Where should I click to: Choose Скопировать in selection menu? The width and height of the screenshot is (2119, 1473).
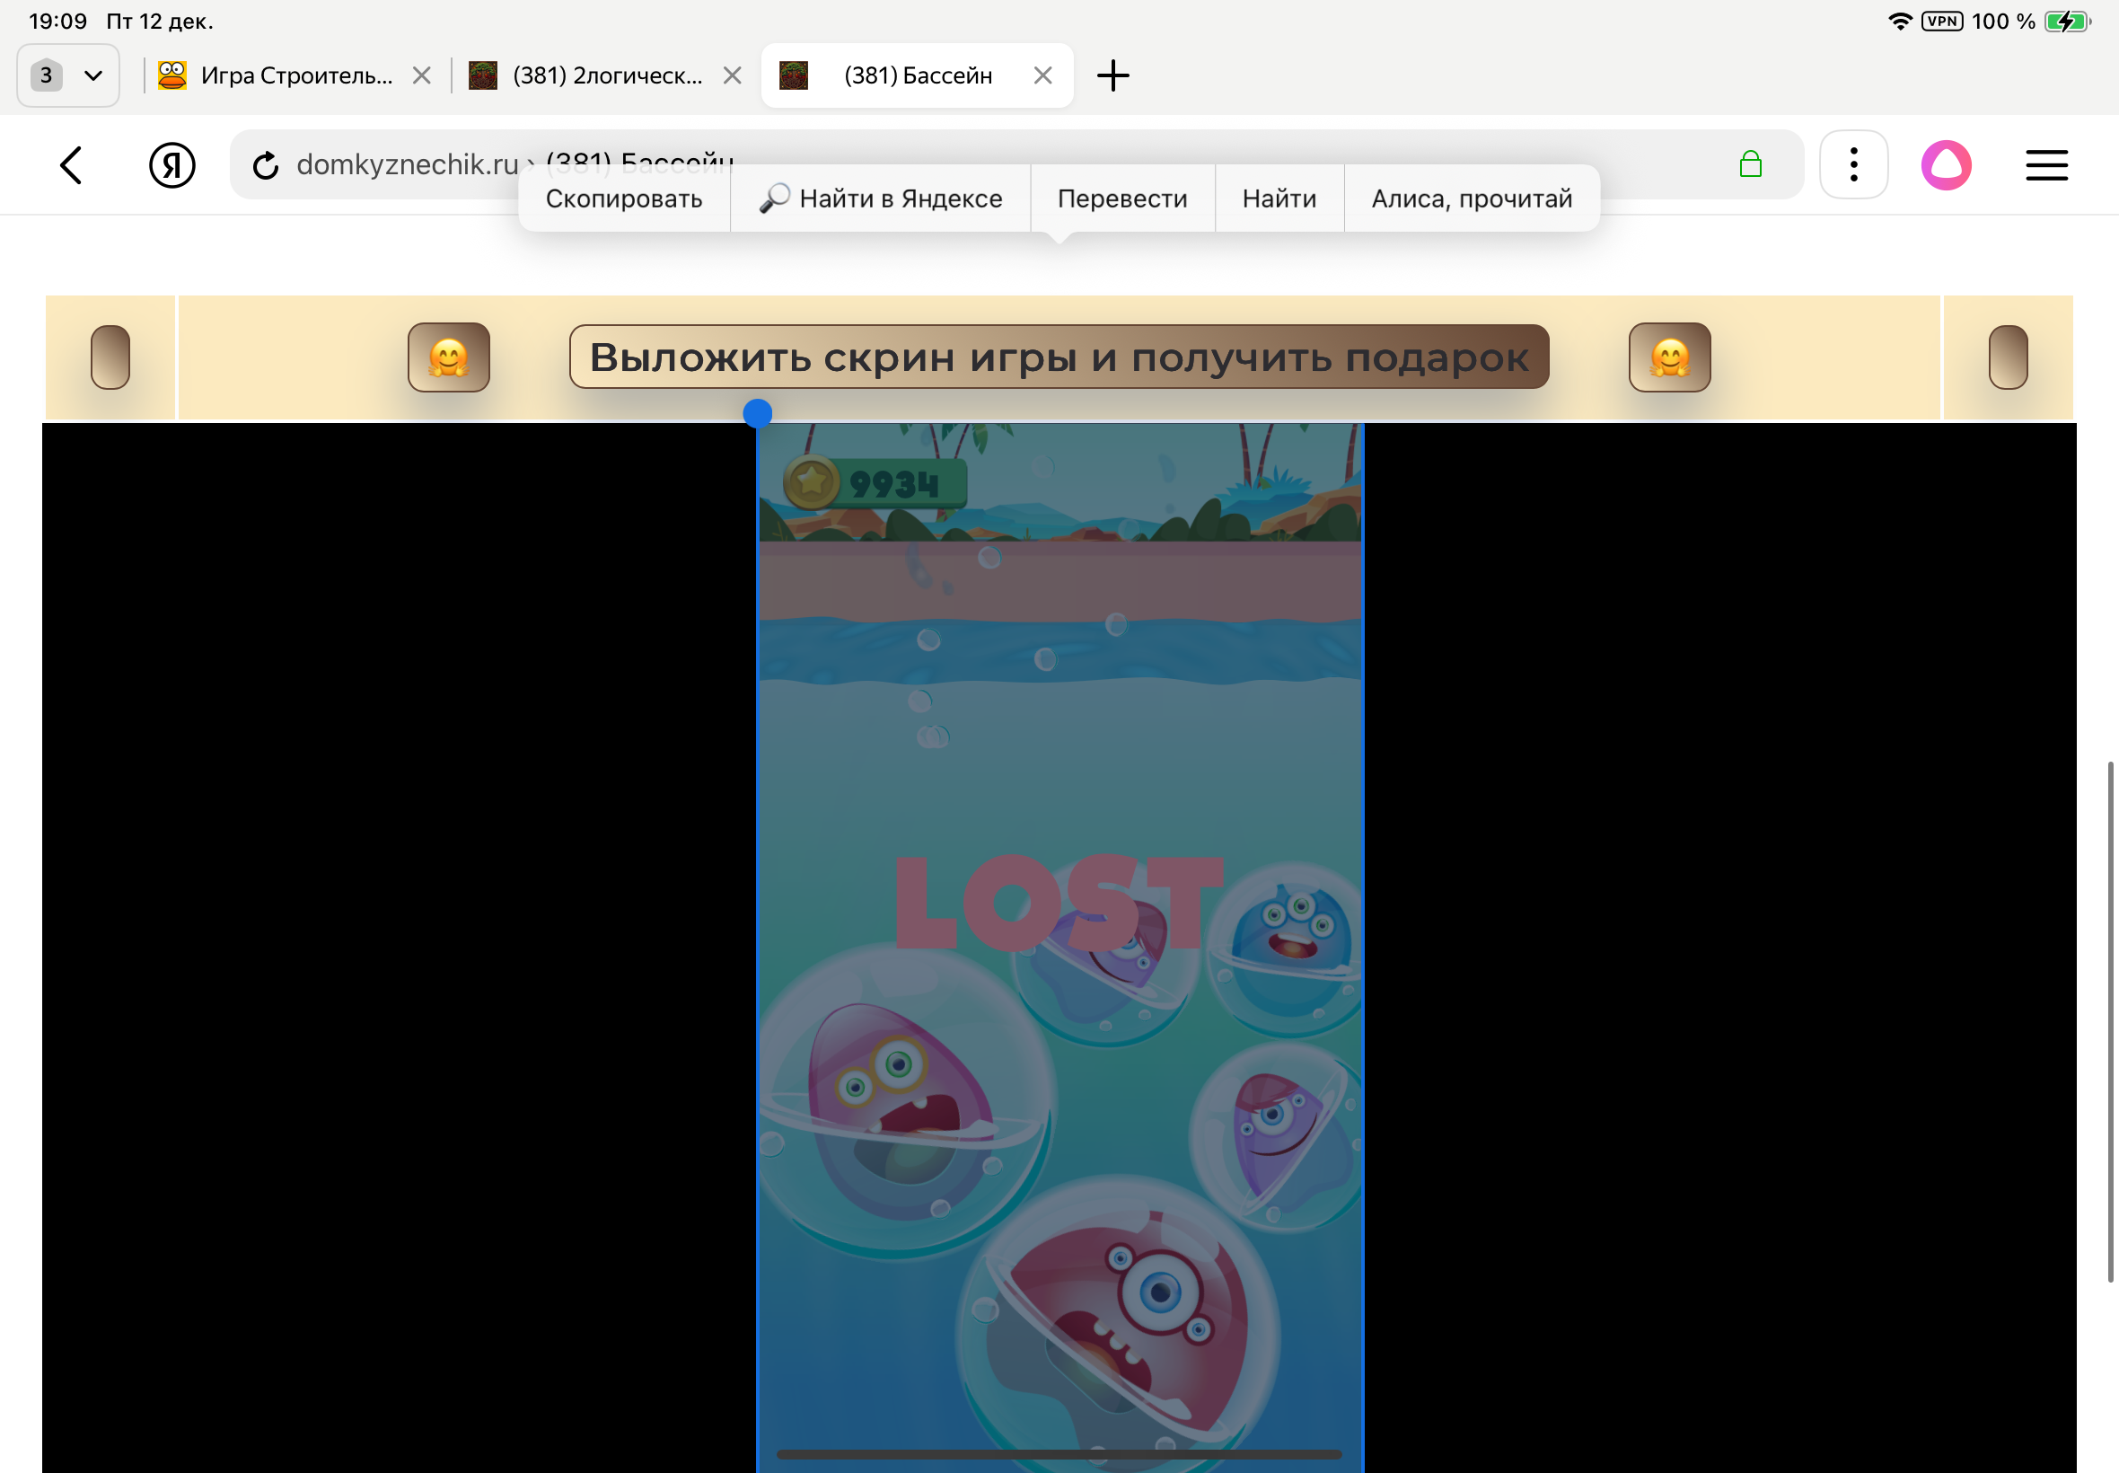[624, 198]
